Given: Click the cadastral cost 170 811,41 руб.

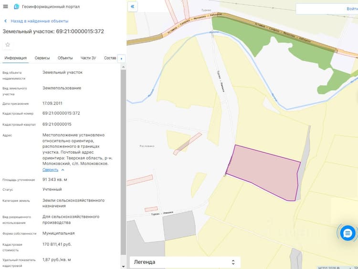Looking at the screenshot, I should [x=57, y=244].
